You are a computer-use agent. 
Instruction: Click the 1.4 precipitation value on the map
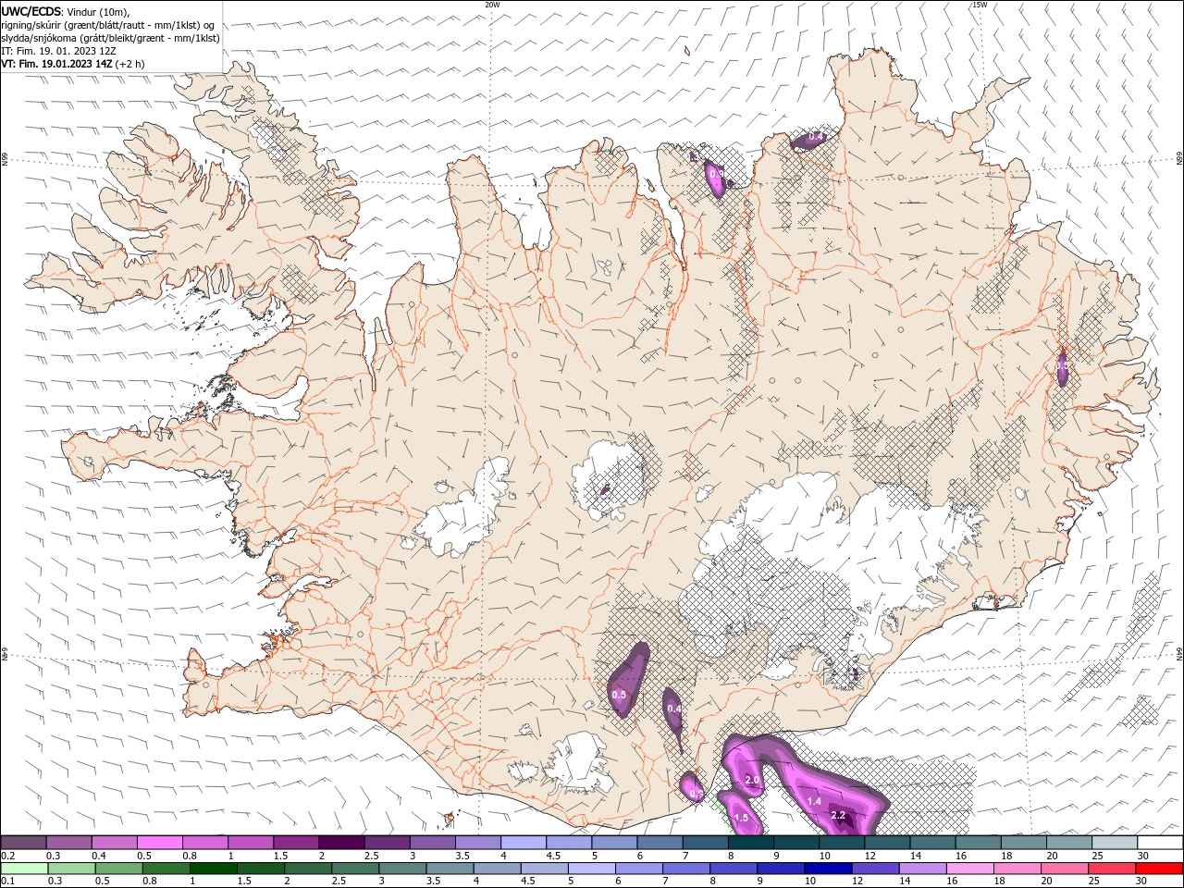[x=814, y=801]
